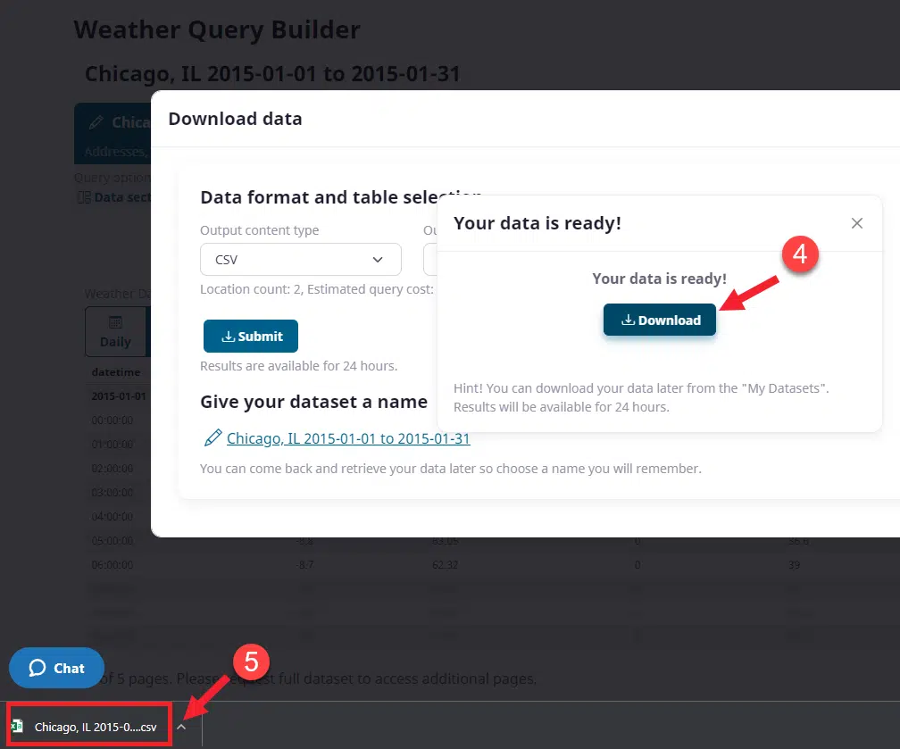900x749 pixels.
Task: Click the download arrow icon inside the Download button
Action: click(628, 320)
